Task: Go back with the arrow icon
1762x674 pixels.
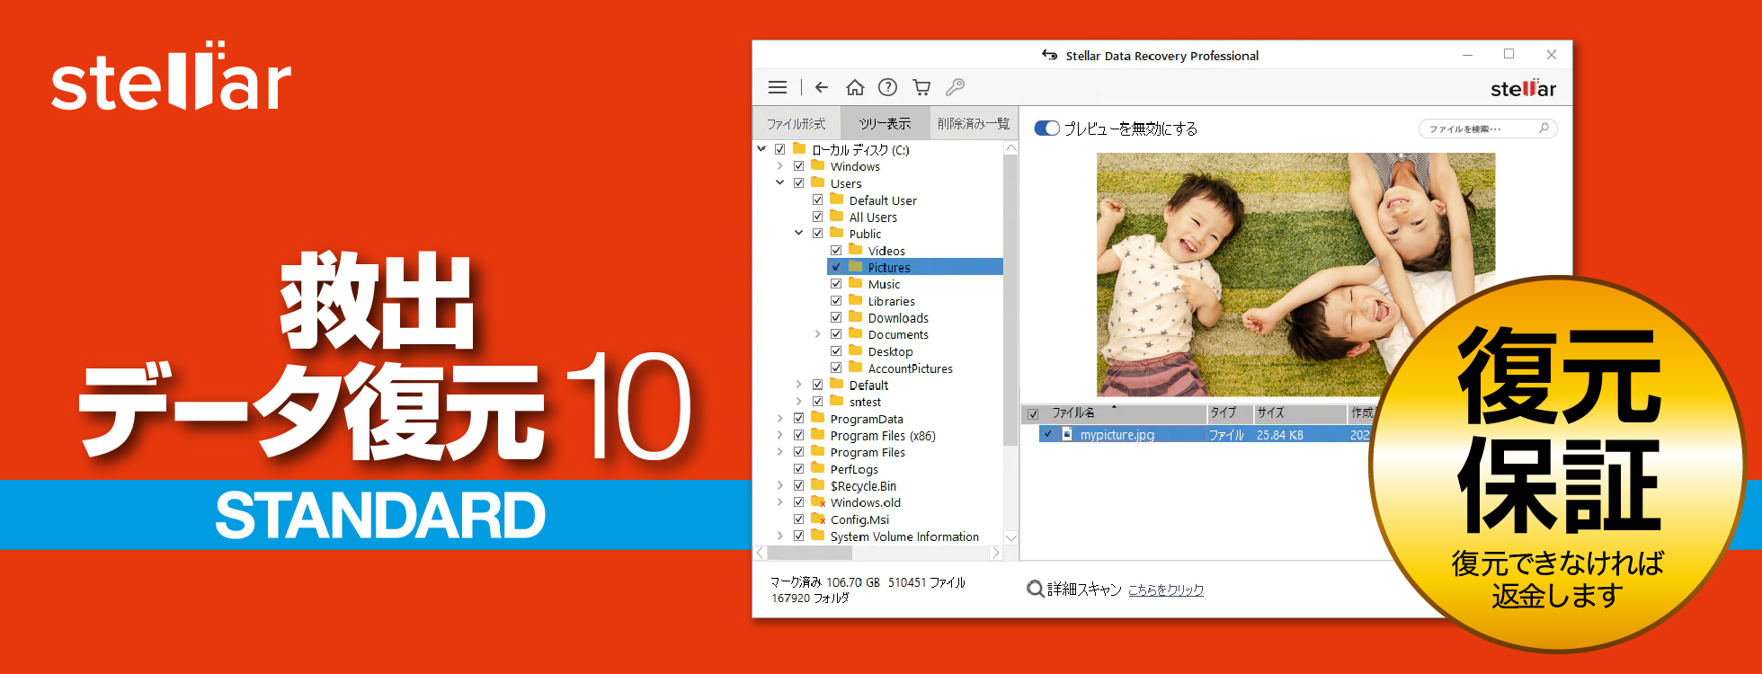Action: point(822,87)
